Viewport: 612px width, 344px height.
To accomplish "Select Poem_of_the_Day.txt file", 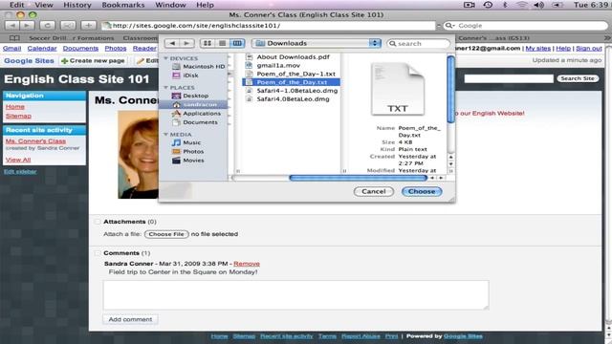I will 291,82.
